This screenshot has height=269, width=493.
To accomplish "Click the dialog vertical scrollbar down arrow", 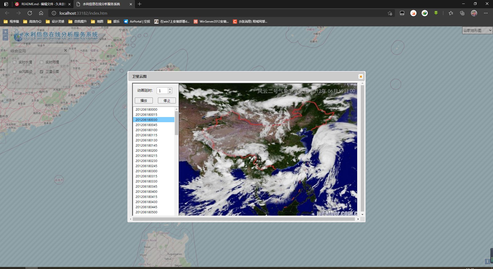I will pyautogui.click(x=362, y=214).
